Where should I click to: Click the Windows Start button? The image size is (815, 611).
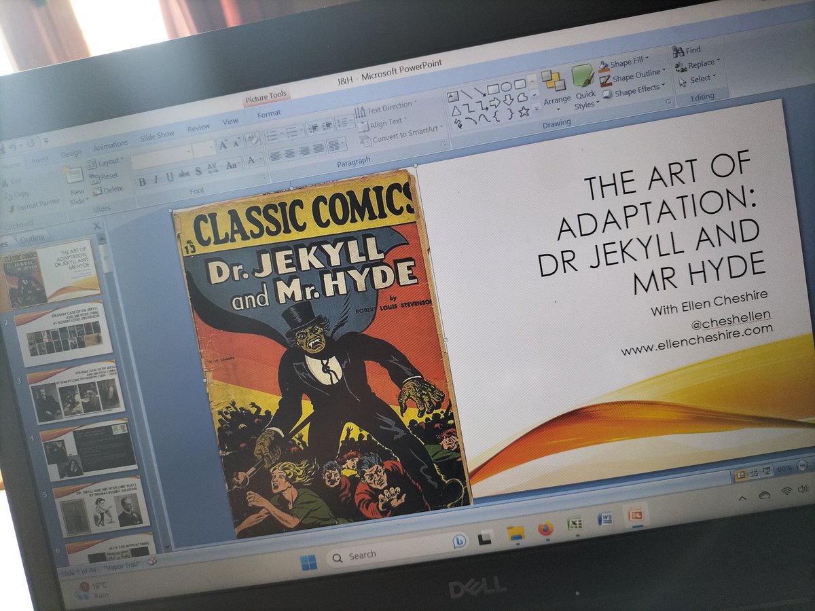(308, 563)
